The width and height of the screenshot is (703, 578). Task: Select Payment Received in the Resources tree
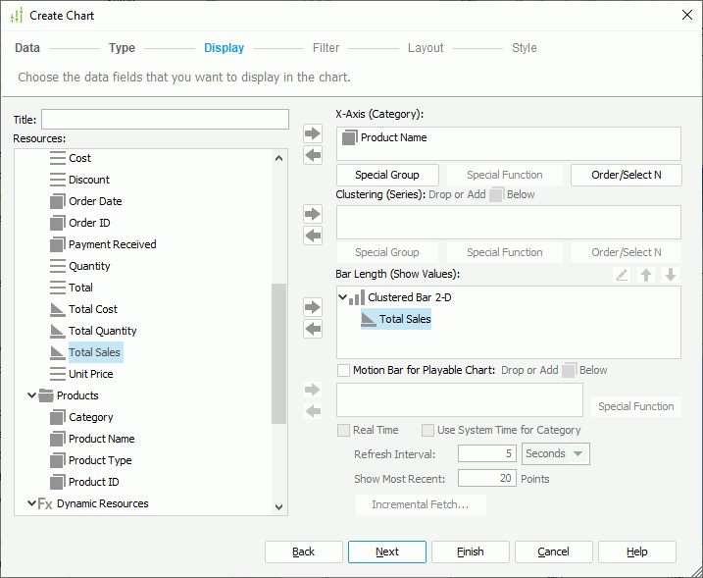[x=113, y=244]
